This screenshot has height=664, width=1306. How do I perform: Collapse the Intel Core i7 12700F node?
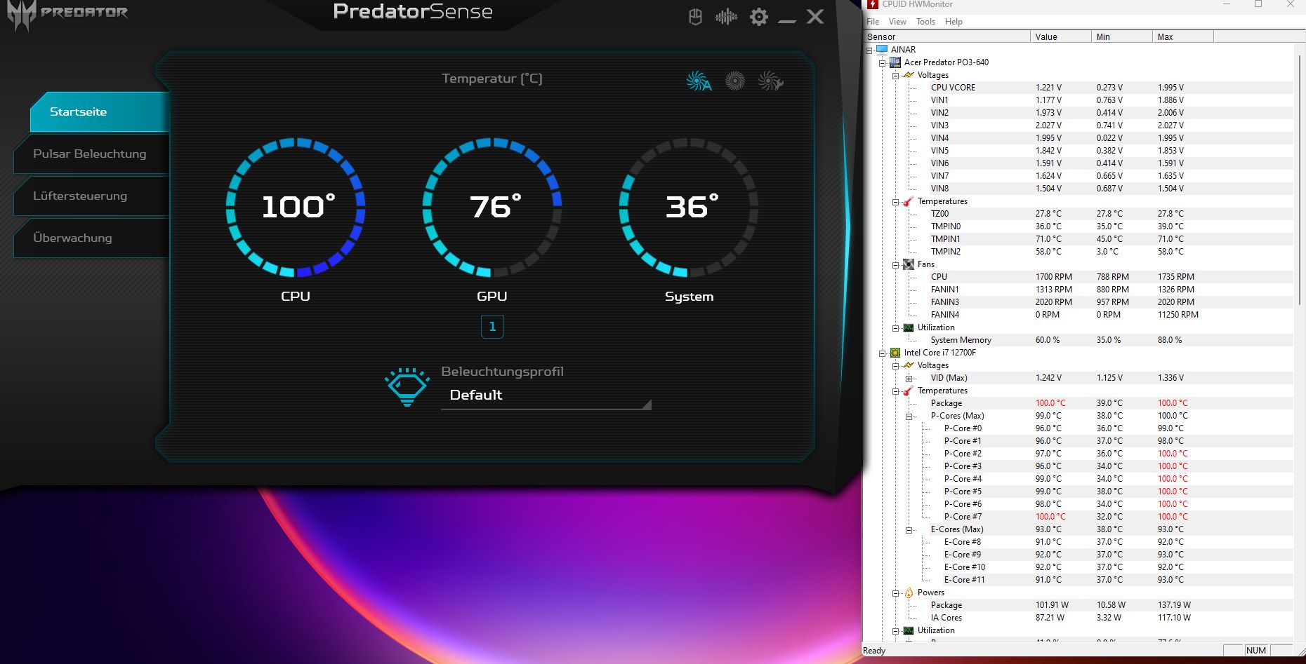(883, 353)
